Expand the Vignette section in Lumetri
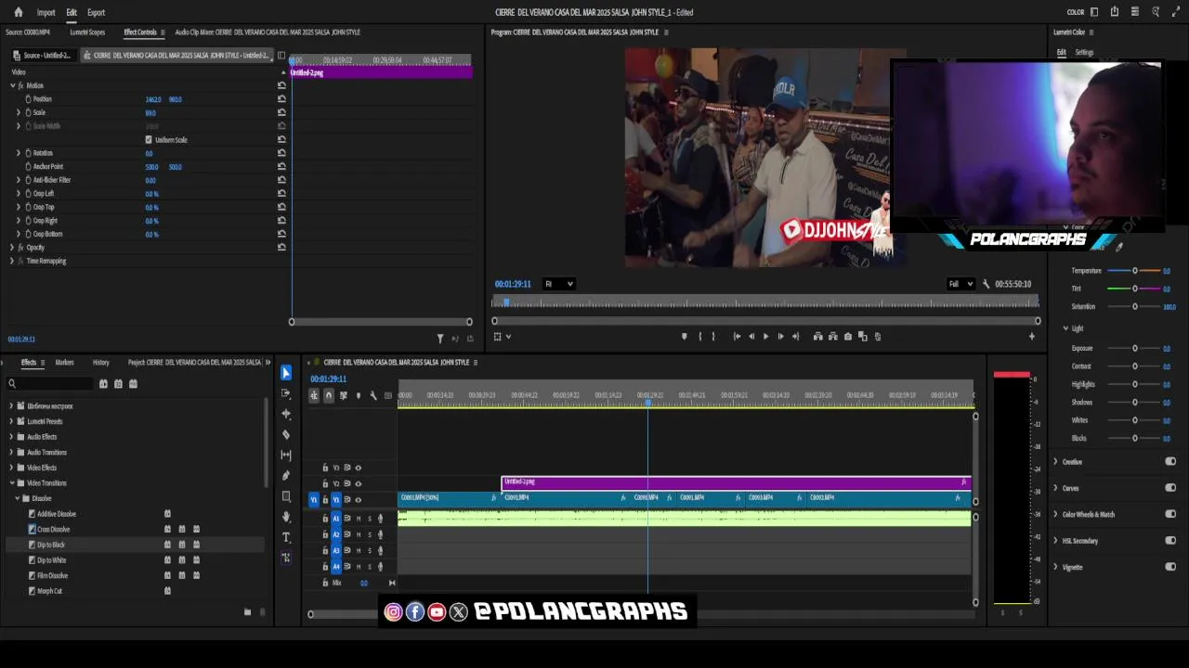Image resolution: width=1189 pixels, height=668 pixels. click(x=1055, y=567)
